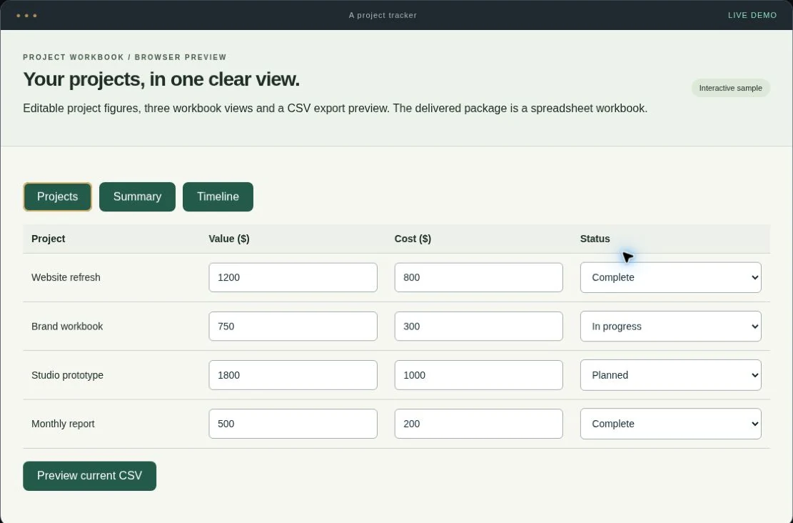Open the Timeline tab

[218, 196]
